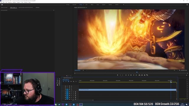Viewport: 189px width, 106px height.
Task: Select the Hand tool
Action: tap(57, 85)
